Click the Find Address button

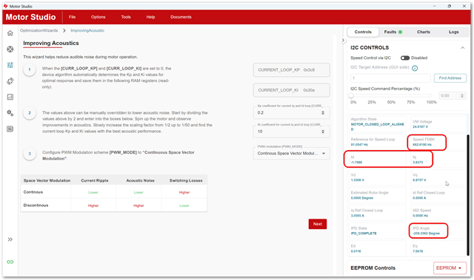(x=450, y=78)
